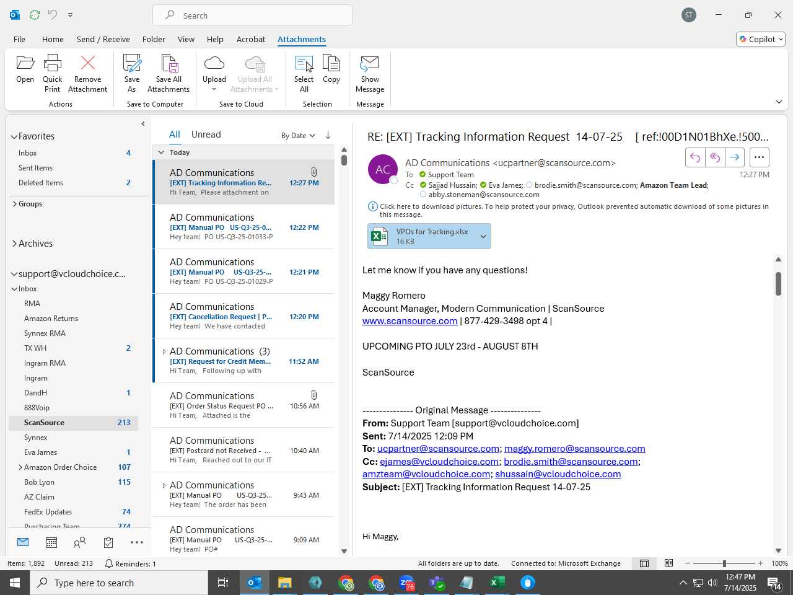
Task: Open www.scansource.com link
Action: [410, 321]
